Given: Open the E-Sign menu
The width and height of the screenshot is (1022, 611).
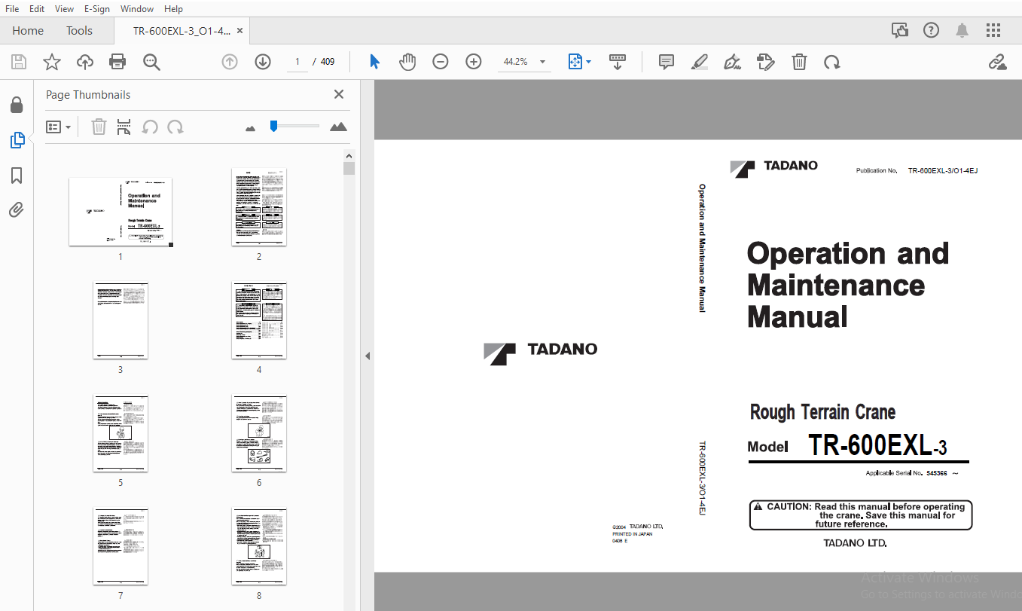Looking at the screenshot, I should pos(96,8).
